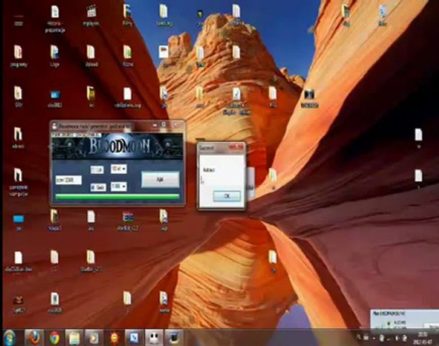Select the clapperboard video icon on the desktop

point(91,16)
